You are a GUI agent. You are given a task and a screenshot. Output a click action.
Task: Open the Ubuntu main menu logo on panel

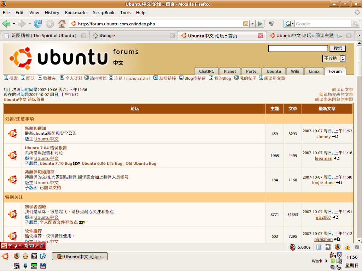pos(5,256)
